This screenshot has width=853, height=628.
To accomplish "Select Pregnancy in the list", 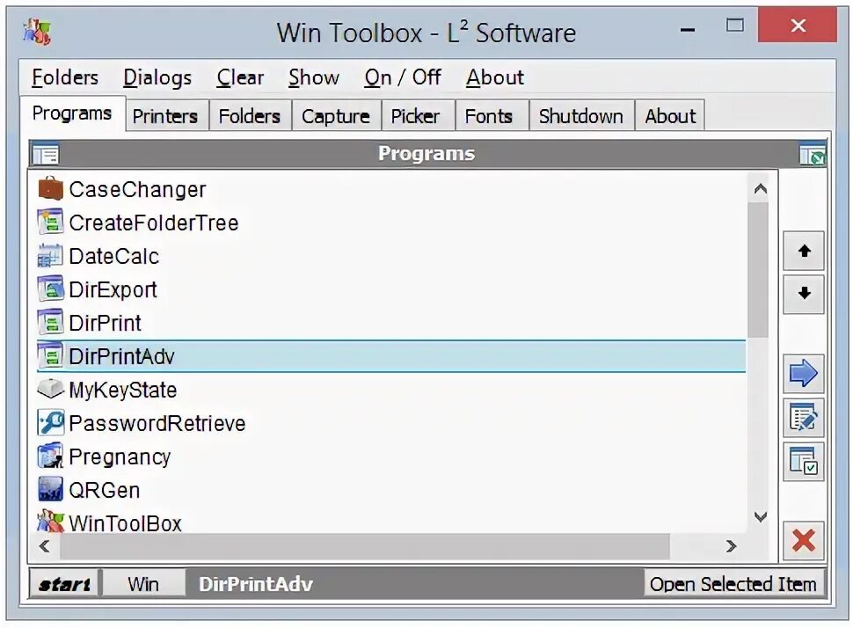I will click(x=390, y=456).
